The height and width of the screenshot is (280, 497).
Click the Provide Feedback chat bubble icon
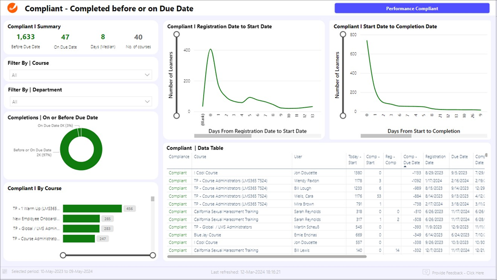pyautogui.click(x=426, y=273)
